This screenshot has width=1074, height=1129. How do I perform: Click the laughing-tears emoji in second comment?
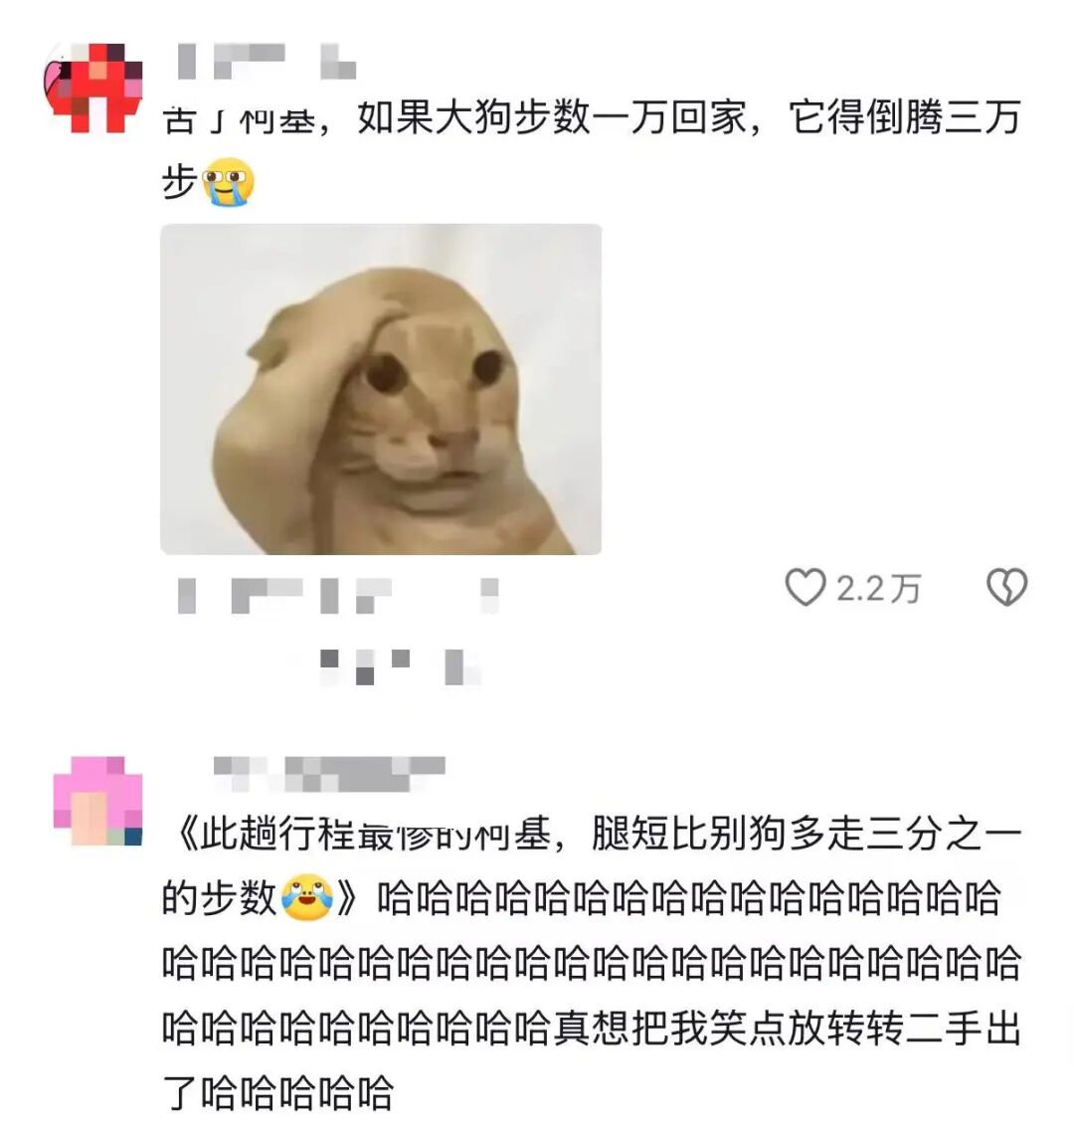[x=307, y=897]
